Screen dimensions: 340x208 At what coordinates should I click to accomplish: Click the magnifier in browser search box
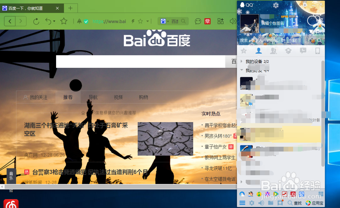pyautogui.click(x=184, y=21)
